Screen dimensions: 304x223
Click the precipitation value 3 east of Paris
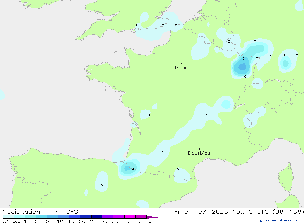(244, 59)
